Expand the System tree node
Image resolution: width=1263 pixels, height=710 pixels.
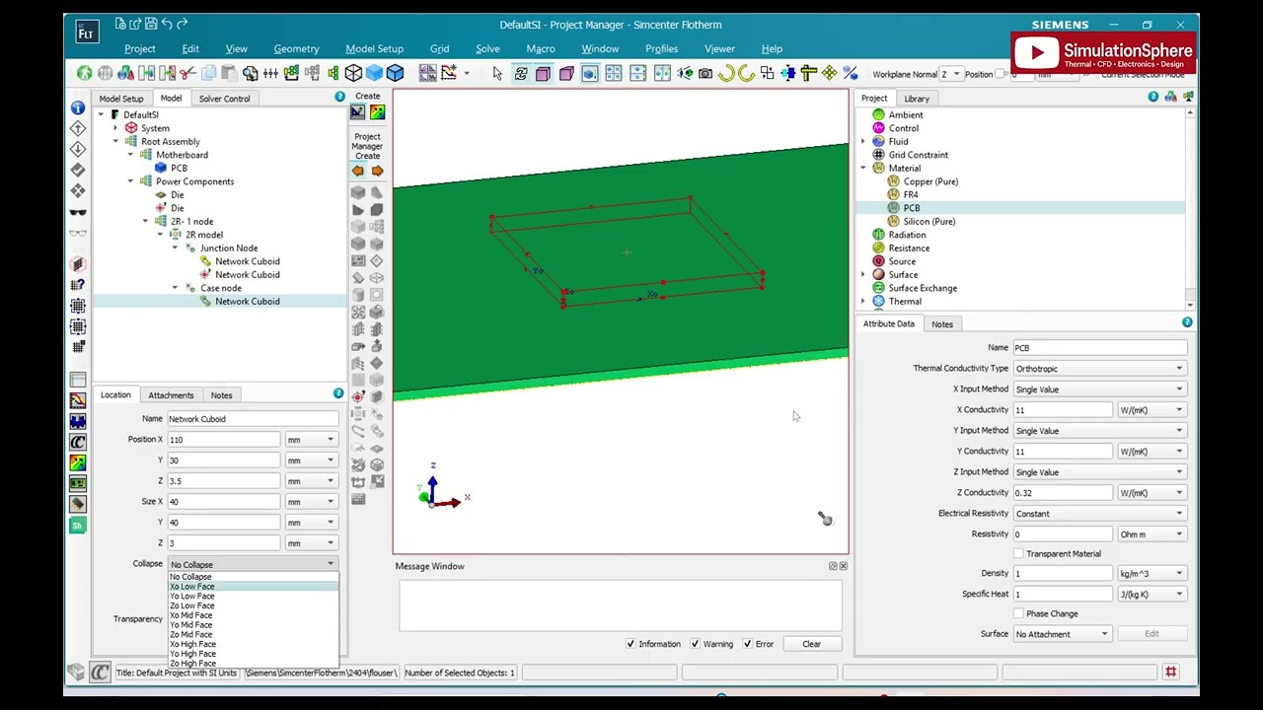[x=115, y=128]
